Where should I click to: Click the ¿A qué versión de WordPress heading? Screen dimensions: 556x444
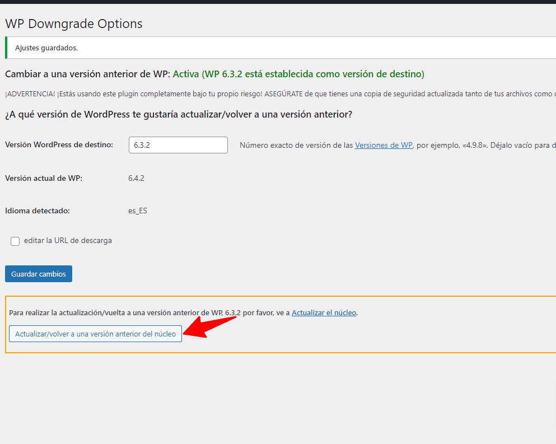(x=179, y=115)
